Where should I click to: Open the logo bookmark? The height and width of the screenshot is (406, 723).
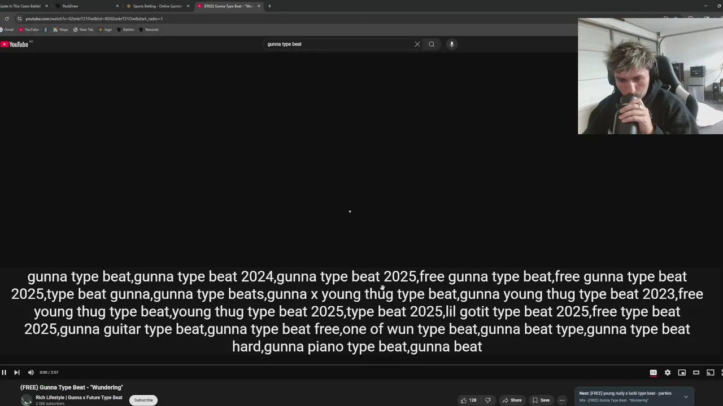pos(105,30)
